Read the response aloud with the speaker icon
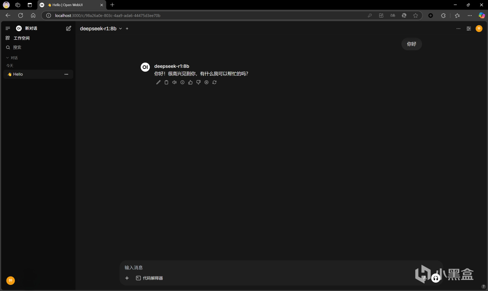488x291 pixels. tap(174, 82)
